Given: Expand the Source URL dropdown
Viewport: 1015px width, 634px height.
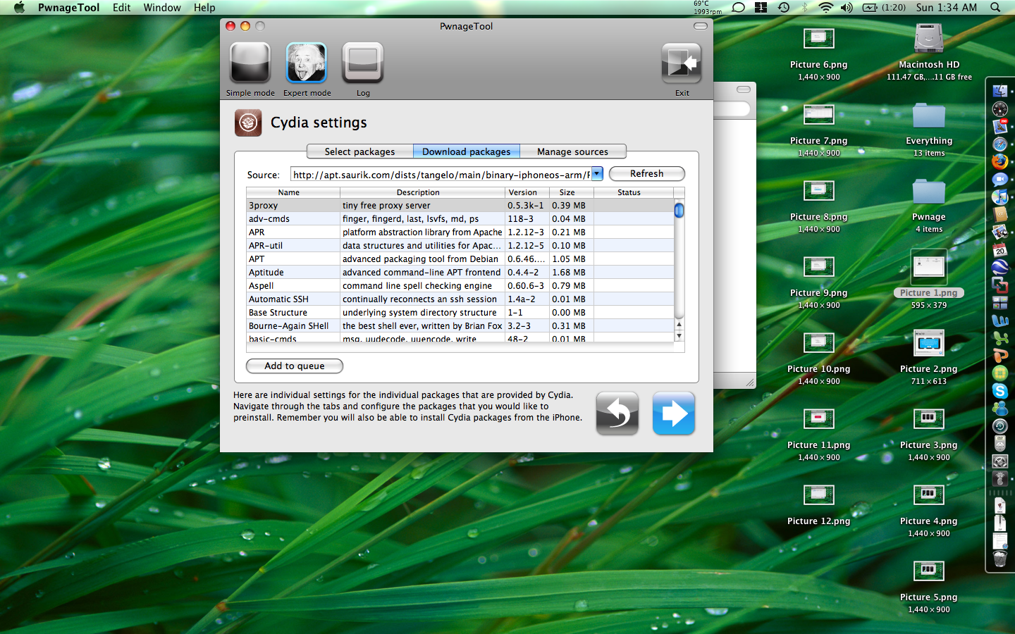Looking at the screenshot, I should pos(597,174).
